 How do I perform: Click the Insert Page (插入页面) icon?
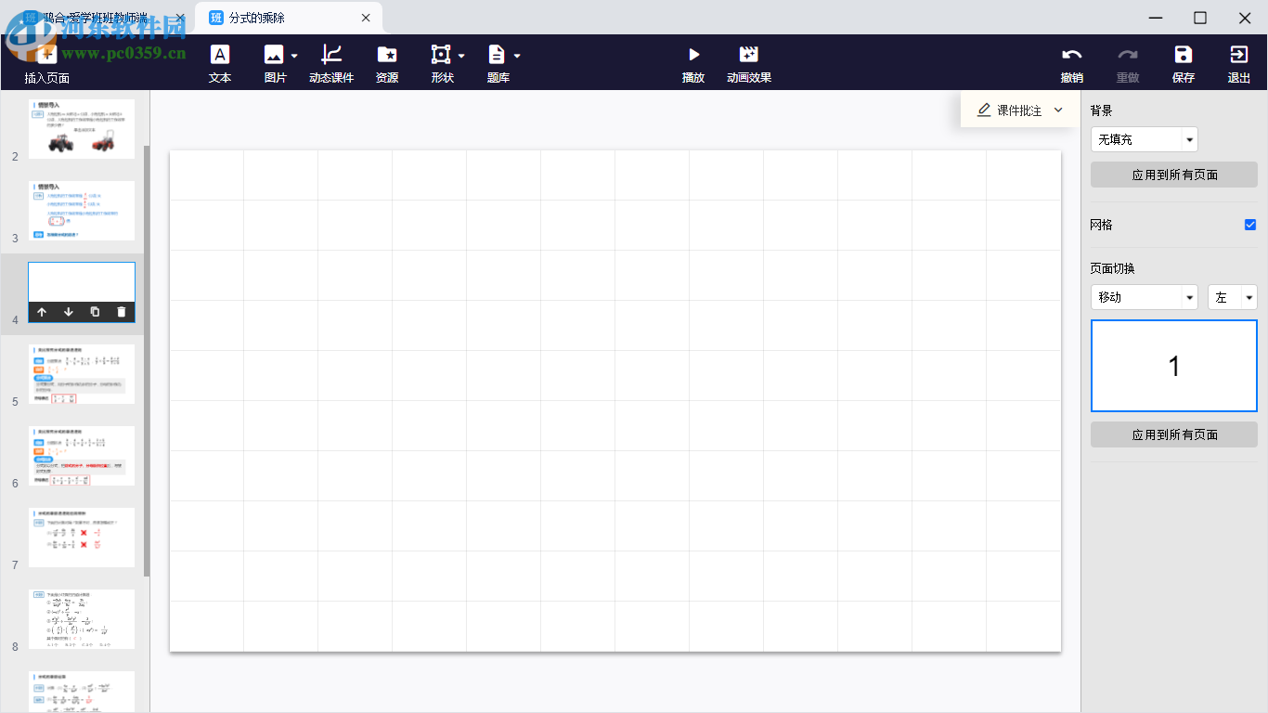46,55
